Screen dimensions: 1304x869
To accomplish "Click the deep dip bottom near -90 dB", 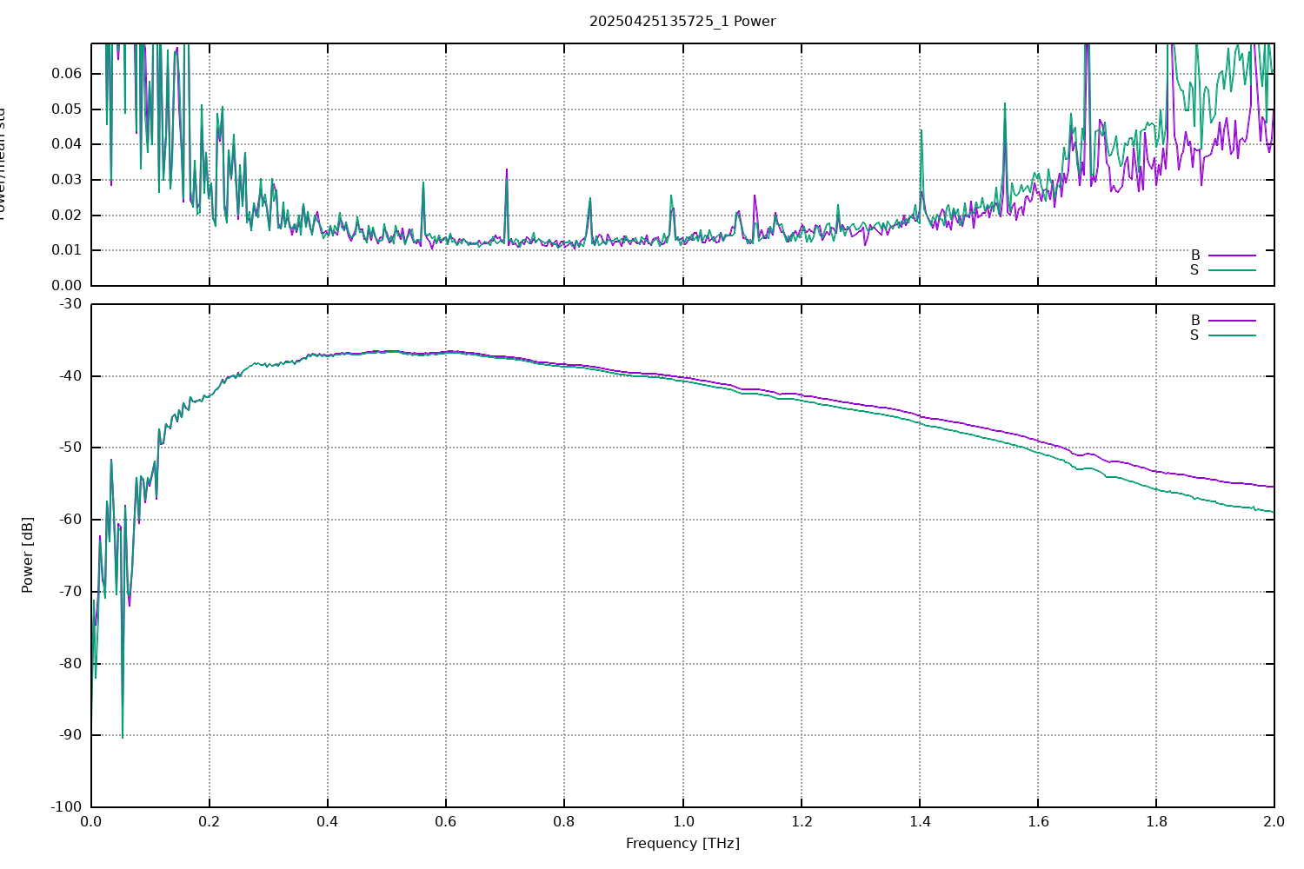I will pos(123,738).
